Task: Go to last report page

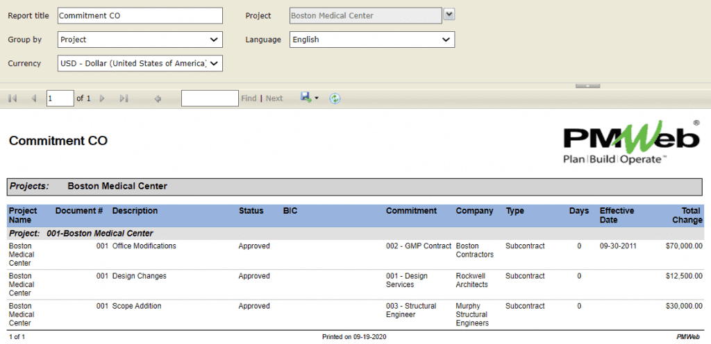Action: click(124, 98)
